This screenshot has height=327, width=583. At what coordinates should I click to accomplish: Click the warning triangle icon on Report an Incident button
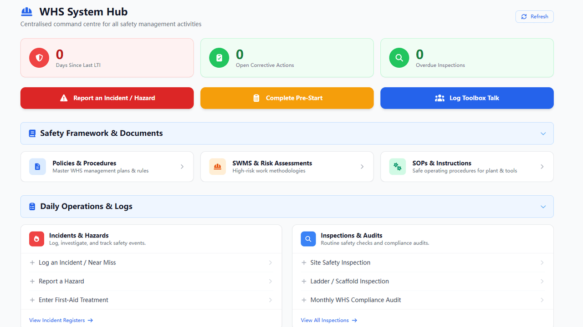64,98
